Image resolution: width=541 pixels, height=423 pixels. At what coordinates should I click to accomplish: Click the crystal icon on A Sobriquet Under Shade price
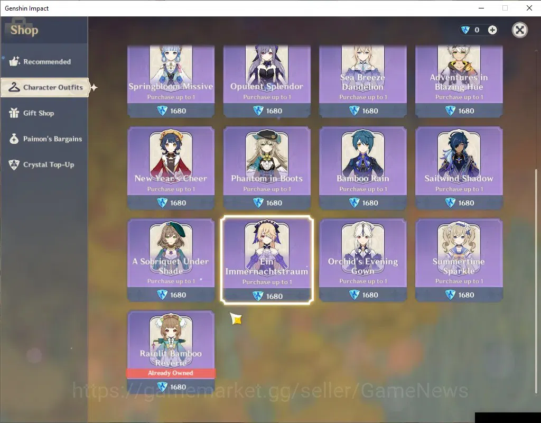click(162, 295)
